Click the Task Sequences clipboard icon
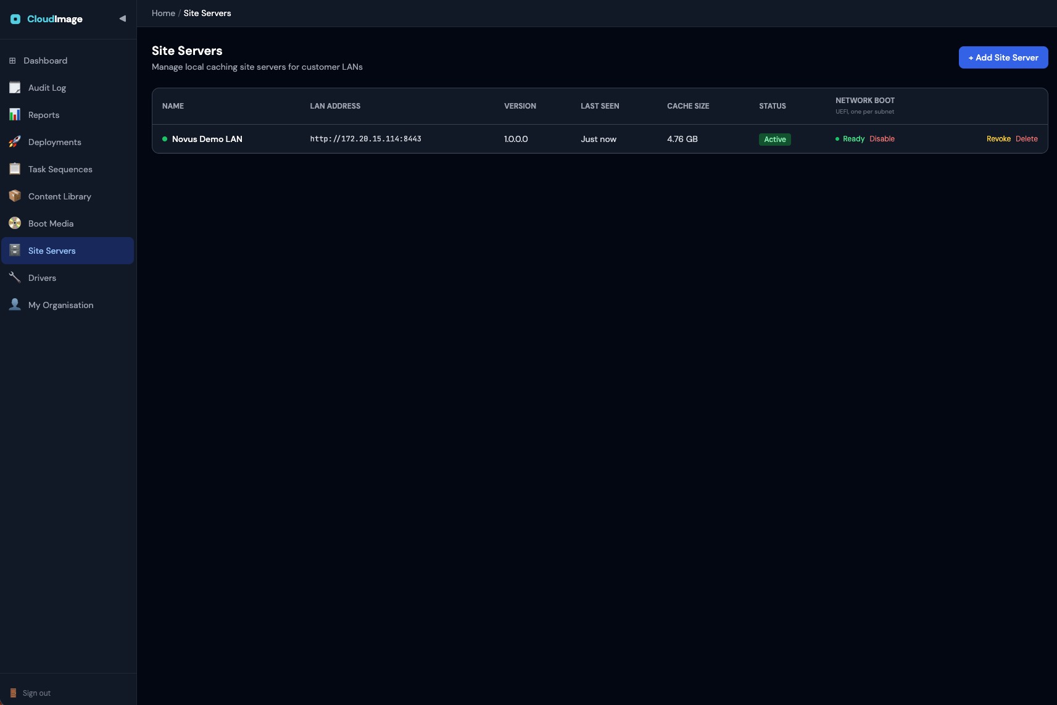This screenshot has width=1057, height=705. (x=15, y=169)
